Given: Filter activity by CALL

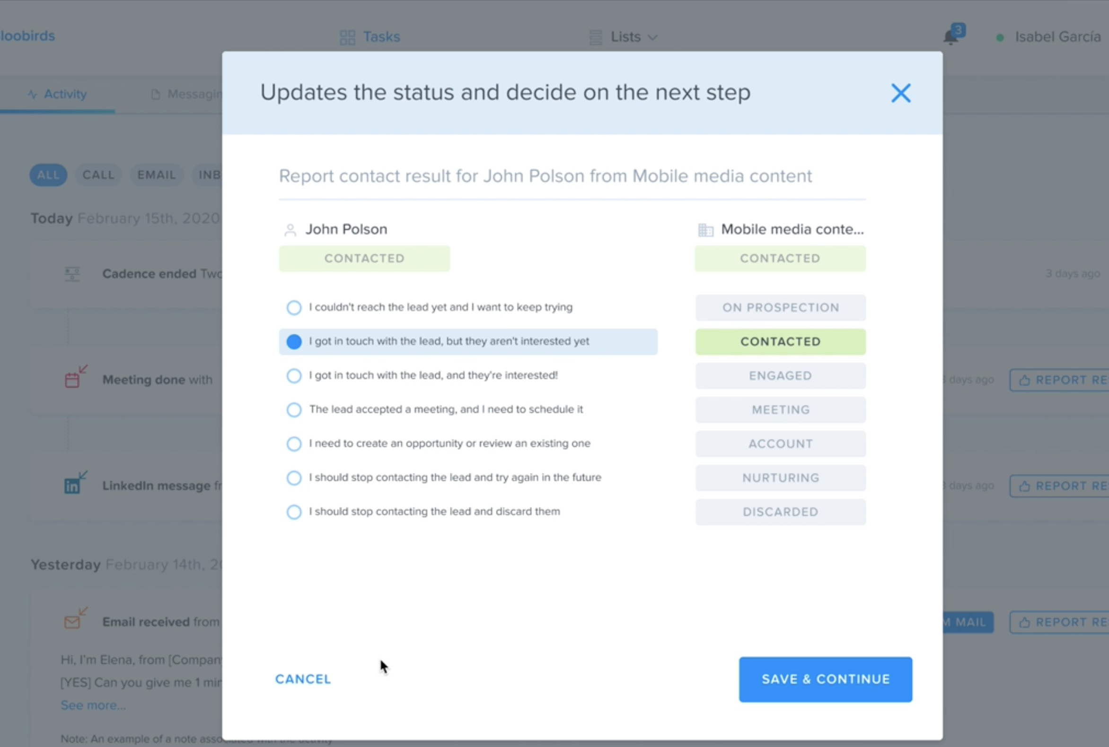Looking at the screenshot, I should [x=98, y=175].
